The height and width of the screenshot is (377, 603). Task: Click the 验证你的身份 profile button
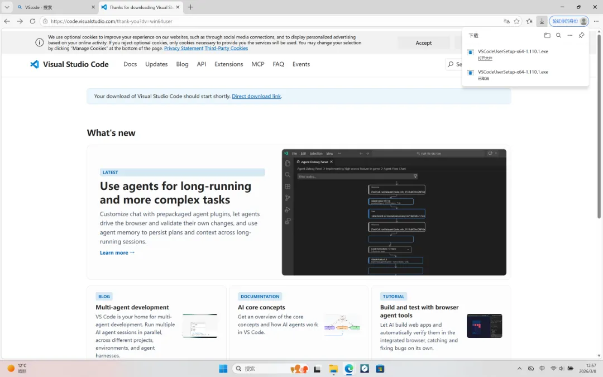click(x=569, y=21)
